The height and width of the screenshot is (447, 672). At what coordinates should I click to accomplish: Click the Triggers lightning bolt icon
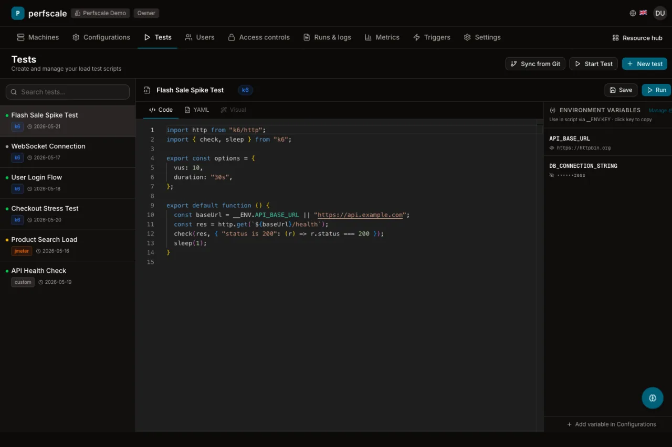[x=417, y=37]
